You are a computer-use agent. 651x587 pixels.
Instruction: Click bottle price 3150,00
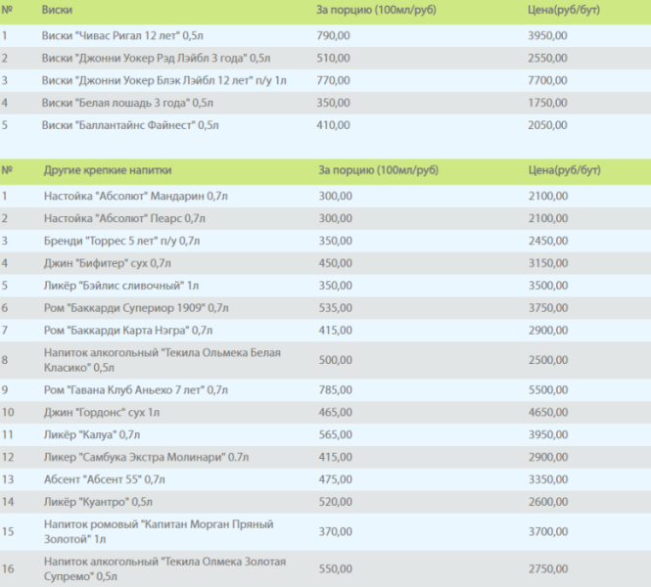click(x=548, y=263)
